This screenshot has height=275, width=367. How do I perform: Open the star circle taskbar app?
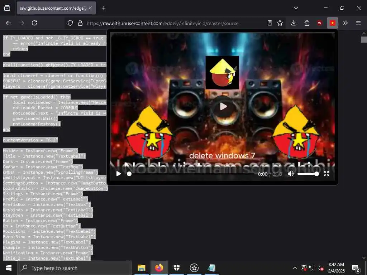point(194,268)
